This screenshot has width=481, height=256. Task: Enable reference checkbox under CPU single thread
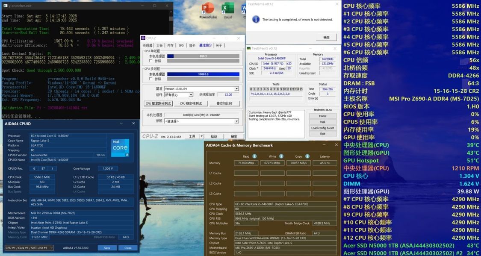tap(150, 61)
